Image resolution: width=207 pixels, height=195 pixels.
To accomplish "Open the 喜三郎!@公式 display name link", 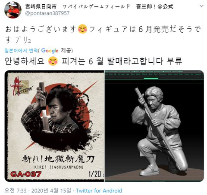I will tap(154, 6).
